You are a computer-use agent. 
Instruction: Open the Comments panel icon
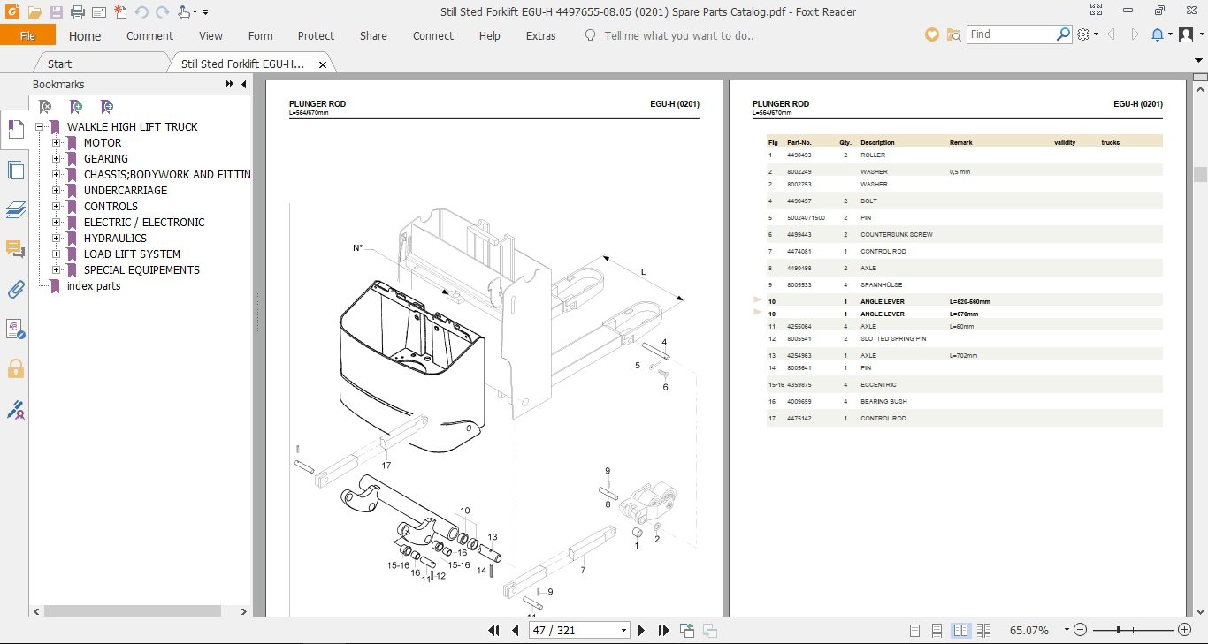tap(15, 249)
